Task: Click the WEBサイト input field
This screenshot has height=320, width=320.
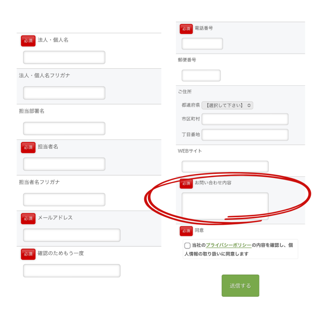Action: click(x=225, y=167)
